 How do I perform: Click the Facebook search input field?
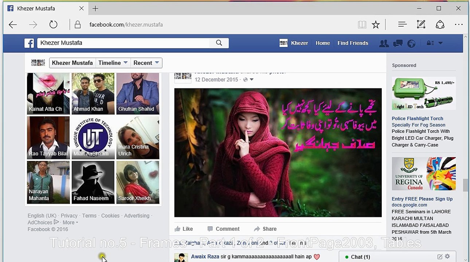click(124, 43)
